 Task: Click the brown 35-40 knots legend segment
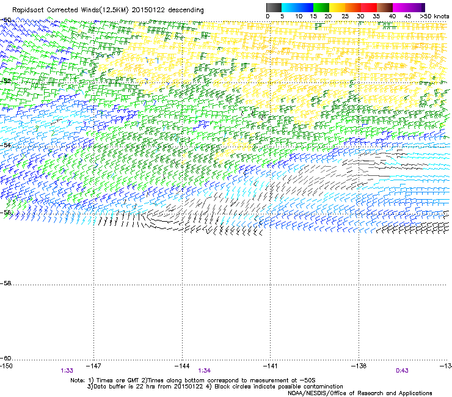pyautogui.click(x=385, y=7)
